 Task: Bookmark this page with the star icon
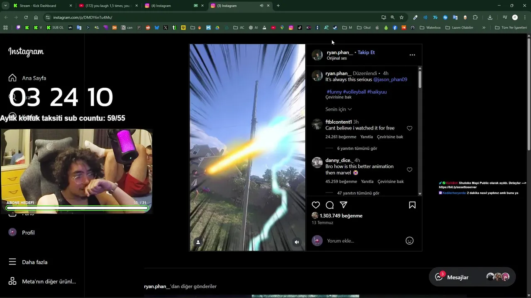click(402, 17)
